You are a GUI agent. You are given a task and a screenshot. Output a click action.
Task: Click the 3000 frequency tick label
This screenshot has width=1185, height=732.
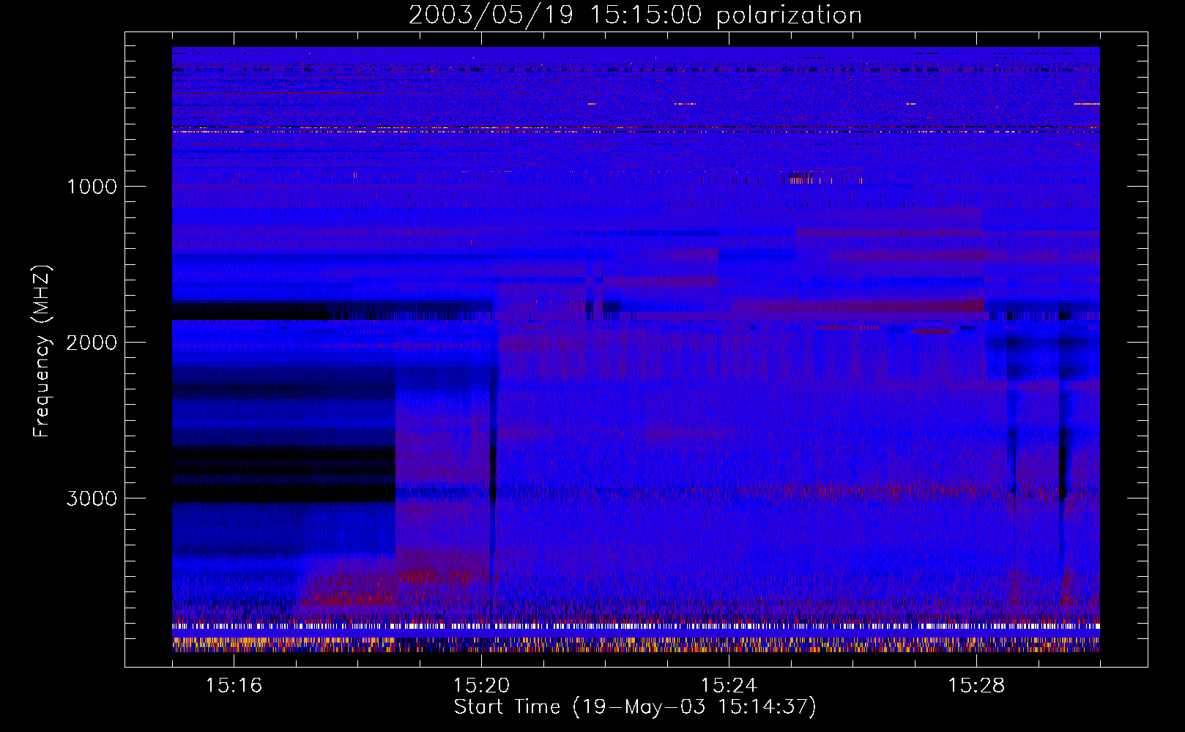[x=92, y=498]
